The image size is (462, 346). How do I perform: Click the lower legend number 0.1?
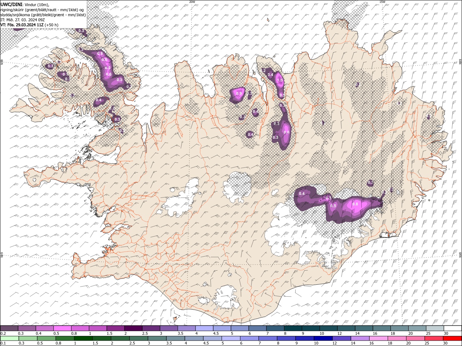click(3, 343)
